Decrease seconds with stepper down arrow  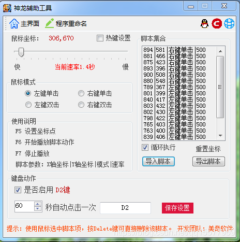click(x=38, y=209)
